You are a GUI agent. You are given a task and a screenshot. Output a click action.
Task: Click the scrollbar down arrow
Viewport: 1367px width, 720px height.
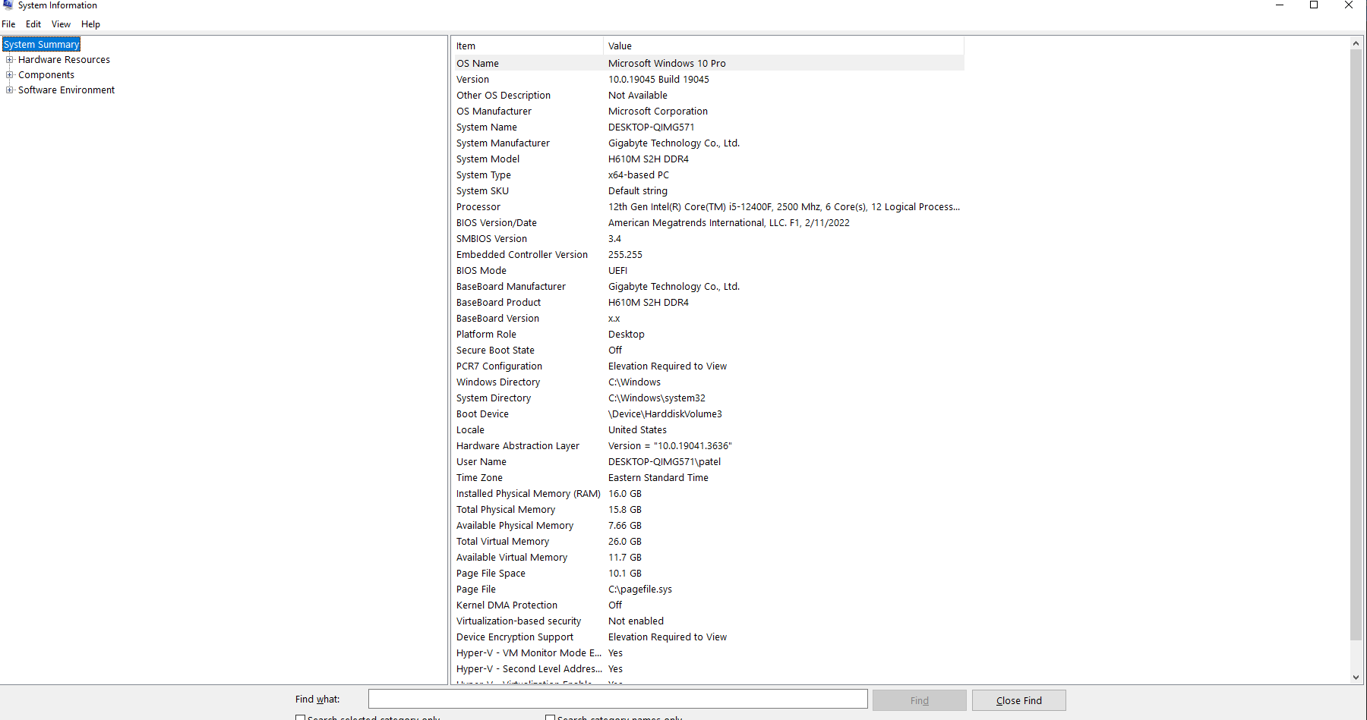1356,678
